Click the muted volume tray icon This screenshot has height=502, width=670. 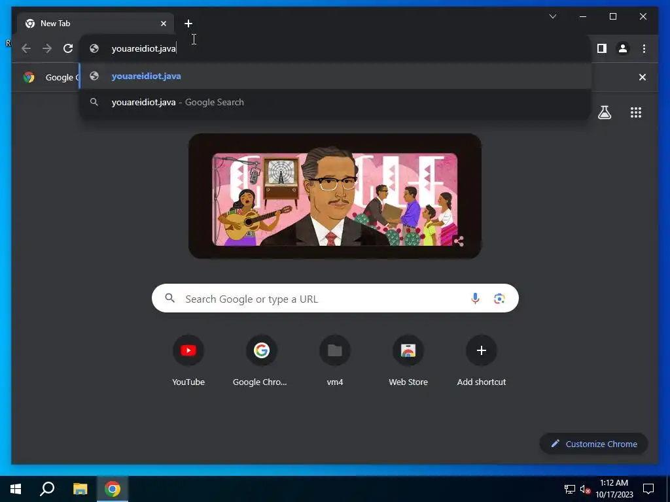585,489
